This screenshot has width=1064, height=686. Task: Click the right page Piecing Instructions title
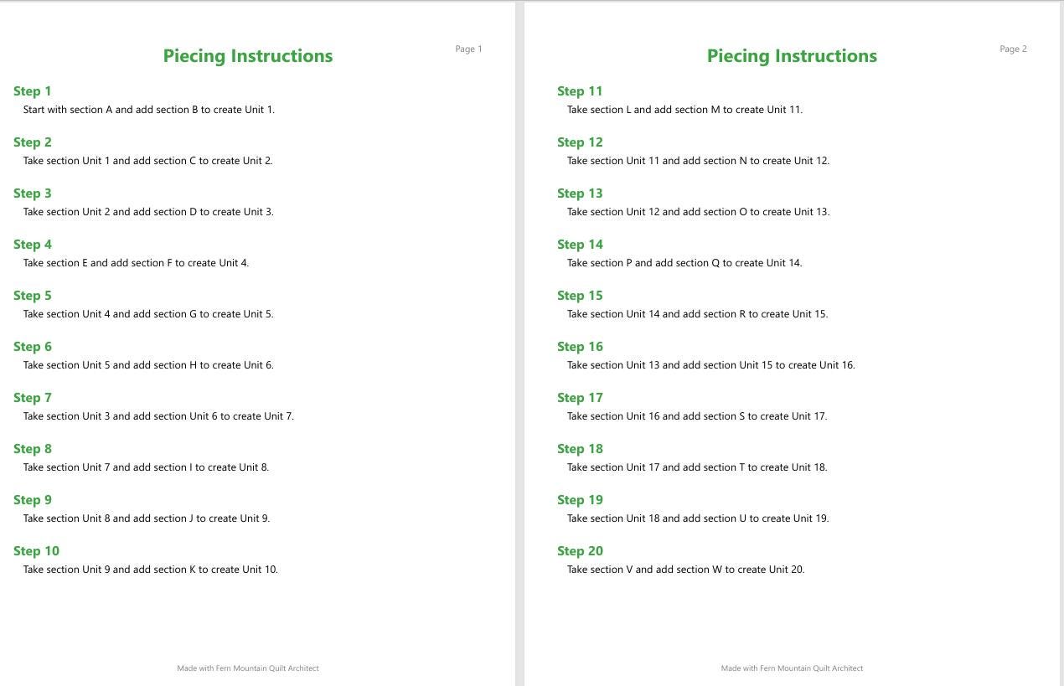[x=792, y=56]
